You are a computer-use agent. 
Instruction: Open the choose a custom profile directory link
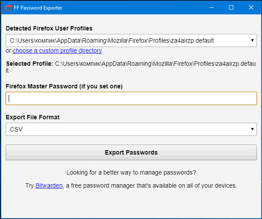pos(57,51)
